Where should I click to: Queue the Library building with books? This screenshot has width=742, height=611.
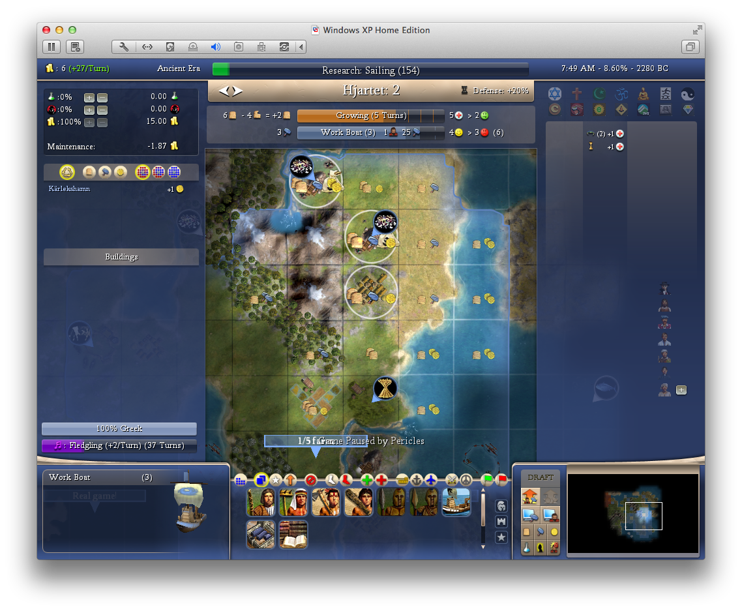tap(293, 534)
